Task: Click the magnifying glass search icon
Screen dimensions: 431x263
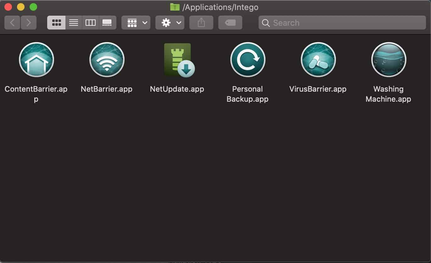Action: point(266,23)
